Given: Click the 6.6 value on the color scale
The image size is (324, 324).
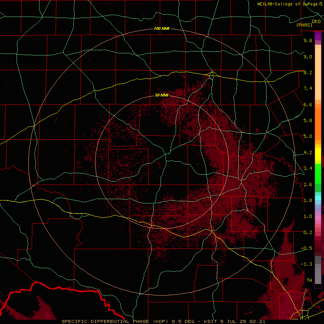Looking at the screenshot, I should (308, 104).
